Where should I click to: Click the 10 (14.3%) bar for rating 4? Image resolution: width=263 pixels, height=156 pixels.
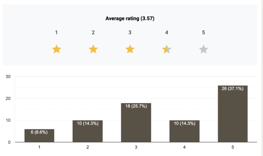[x=184, y=131]
